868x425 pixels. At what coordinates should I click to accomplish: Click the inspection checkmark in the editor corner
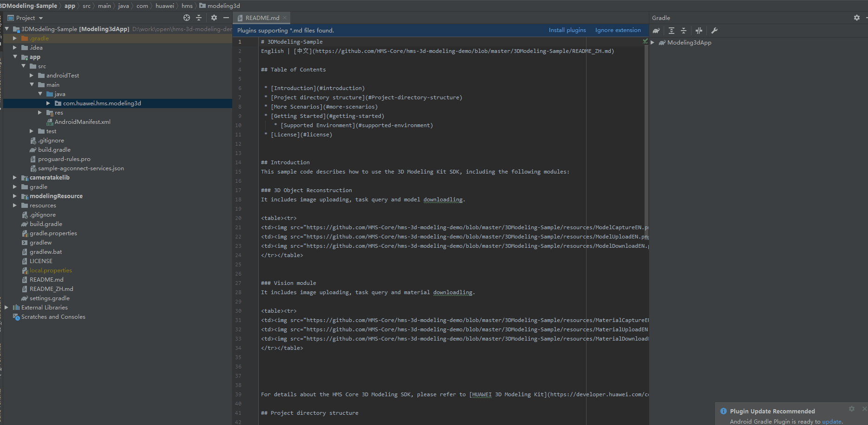click(645, 41)
